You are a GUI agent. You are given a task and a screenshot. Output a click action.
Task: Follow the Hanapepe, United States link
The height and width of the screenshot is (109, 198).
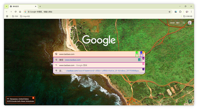point(19,99)
